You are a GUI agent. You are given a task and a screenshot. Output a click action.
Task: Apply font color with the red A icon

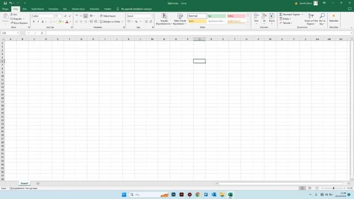click(67, 22)
